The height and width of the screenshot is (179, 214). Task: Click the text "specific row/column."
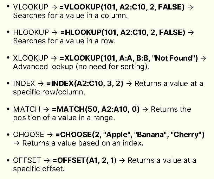click(49, 92)
